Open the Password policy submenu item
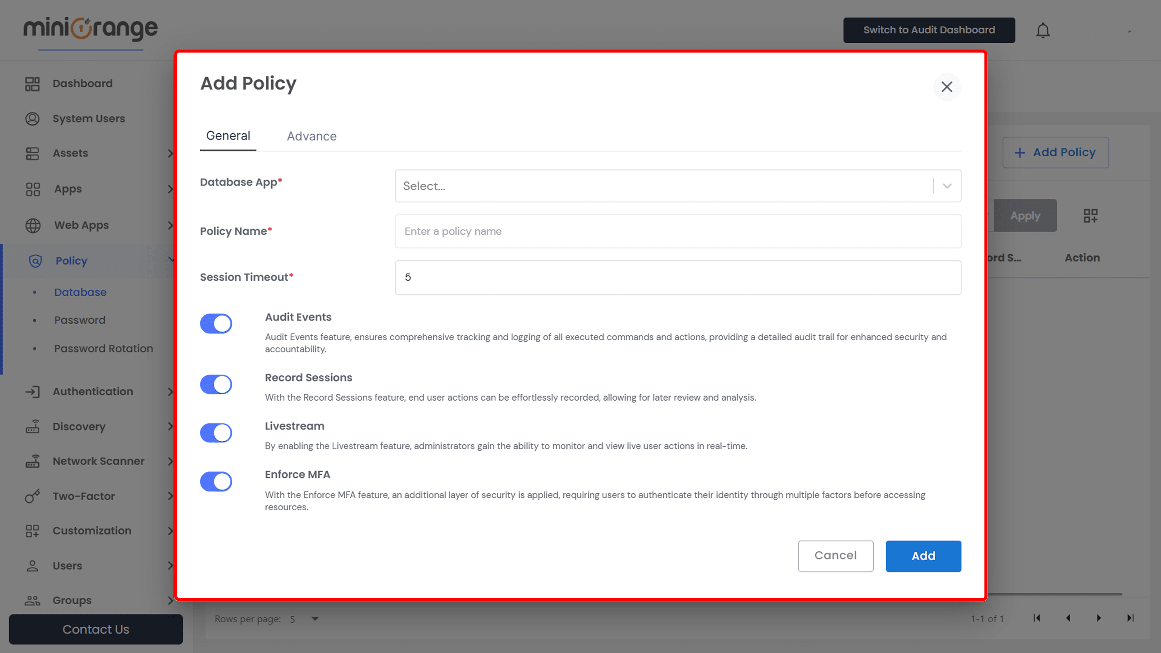The width and height of the screenshot is (1161, 653). (80, 320)
